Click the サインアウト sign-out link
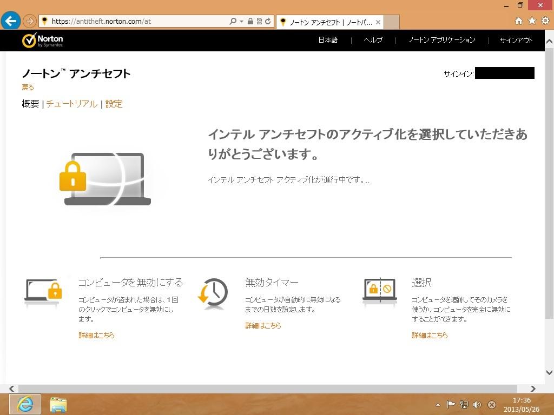 click(516, 40)
